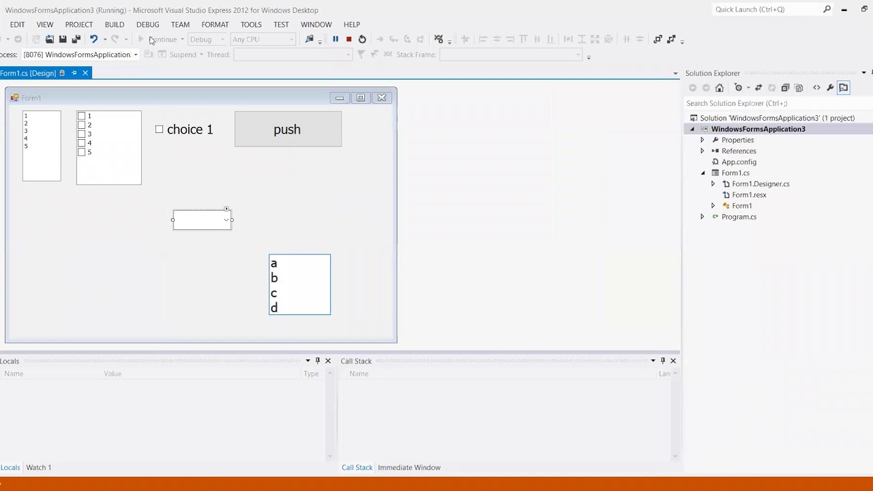Select item 'a' in the list box
The height and width of the screenshot is (491, 873).
click(x=273, y=263)
